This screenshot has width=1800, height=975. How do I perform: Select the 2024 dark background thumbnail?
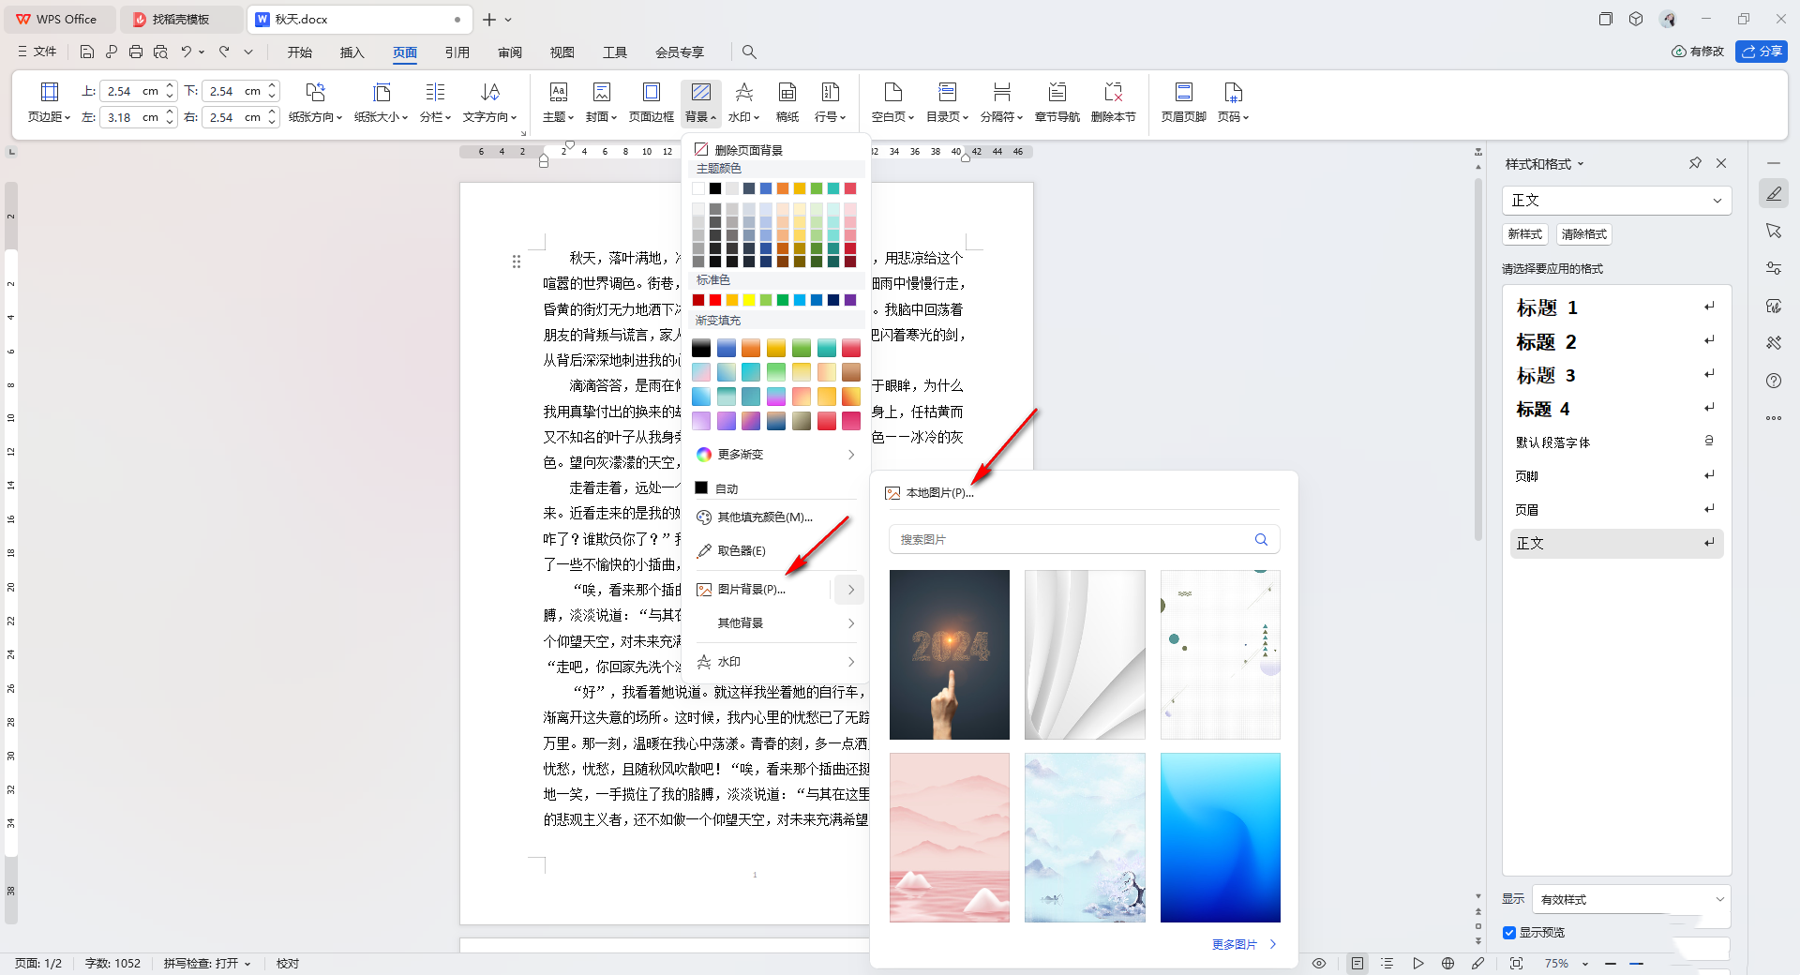950,654
